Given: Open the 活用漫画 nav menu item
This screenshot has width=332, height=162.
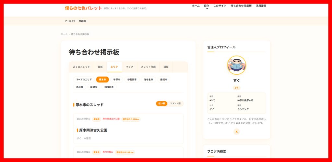Looking at the screenshot, I should tap(261, 6).
